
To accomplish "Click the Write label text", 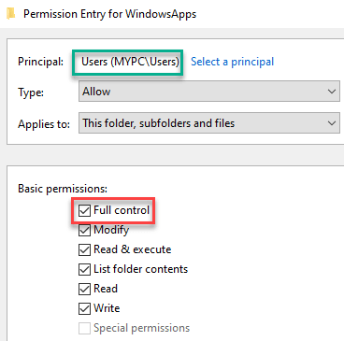I will pos(107,308).
